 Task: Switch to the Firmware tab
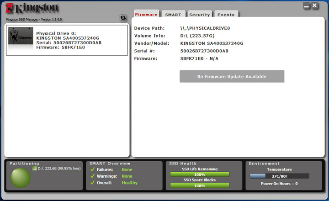[147, 14]
